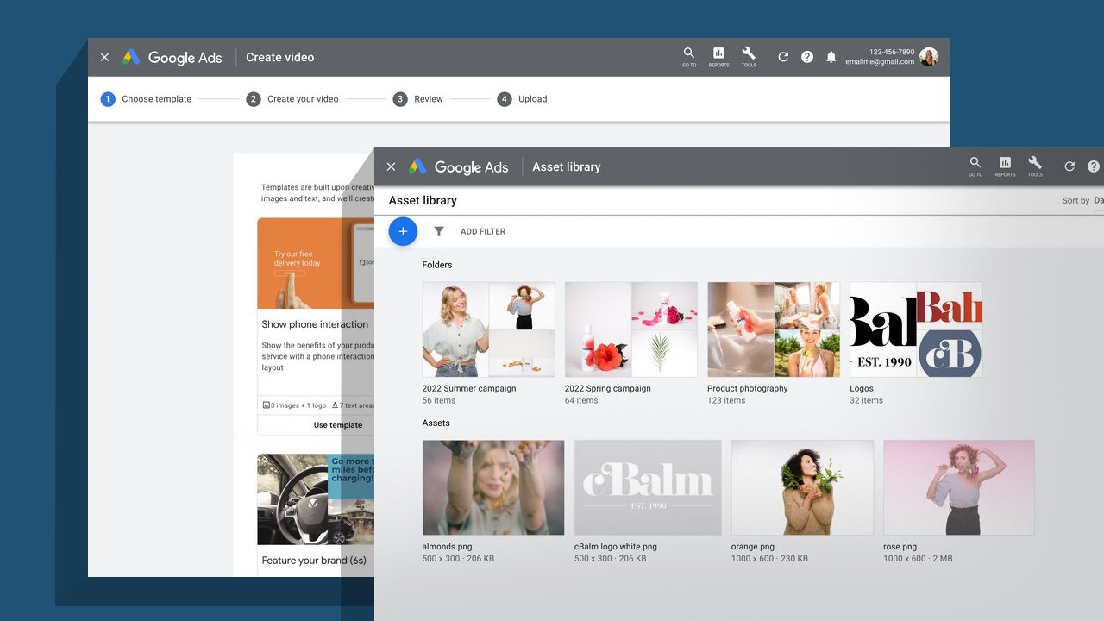
Task: Open the Product photography folder
Action: point(774,329)
